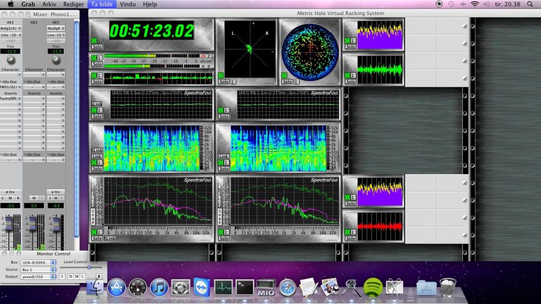This screenshot has height=304, width=541.
Task: Click fader handle on third mixer channel
Action: click(x=57, y=223)
